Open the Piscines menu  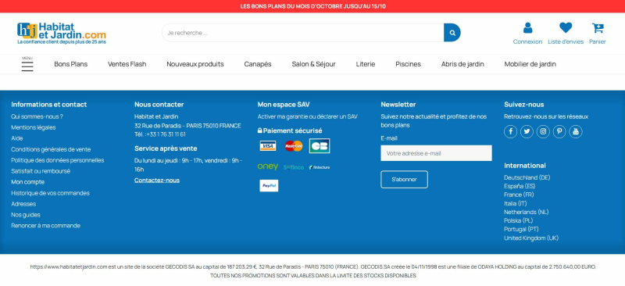tap(408, 64)
